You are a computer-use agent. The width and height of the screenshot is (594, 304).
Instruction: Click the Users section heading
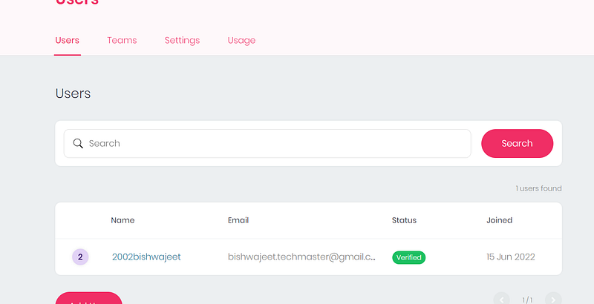(73, 93)
